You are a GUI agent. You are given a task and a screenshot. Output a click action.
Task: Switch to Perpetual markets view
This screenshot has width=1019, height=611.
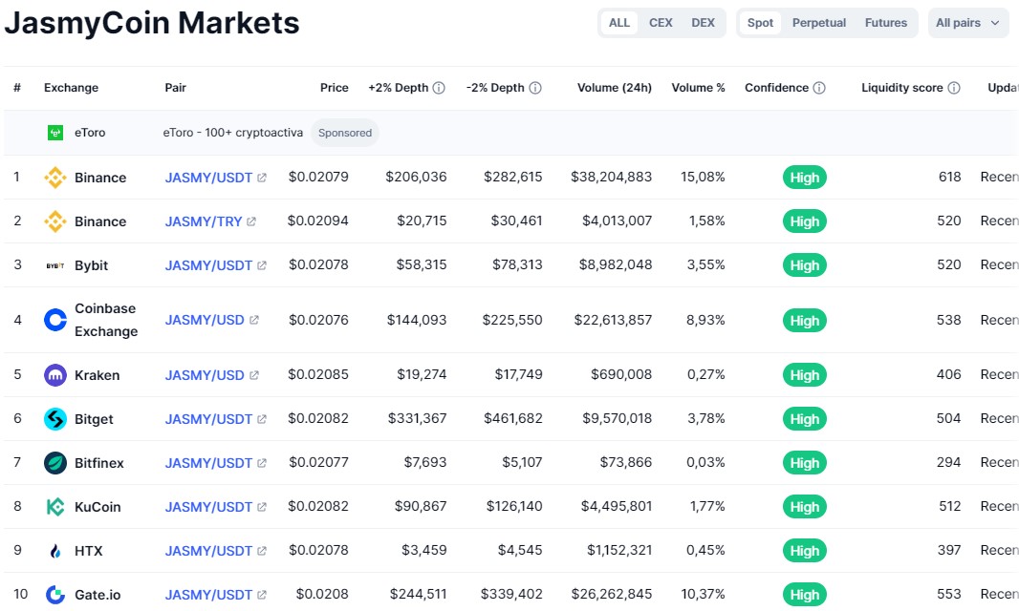(x=818, y=22)
